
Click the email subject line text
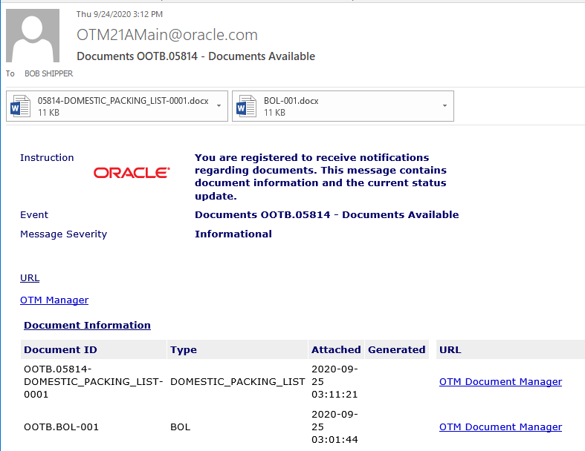pyautogui.click(x=196, y=56)
